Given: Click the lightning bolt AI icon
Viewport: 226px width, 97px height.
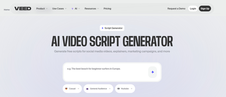Looking at the screenshot, I should point(72,9).
